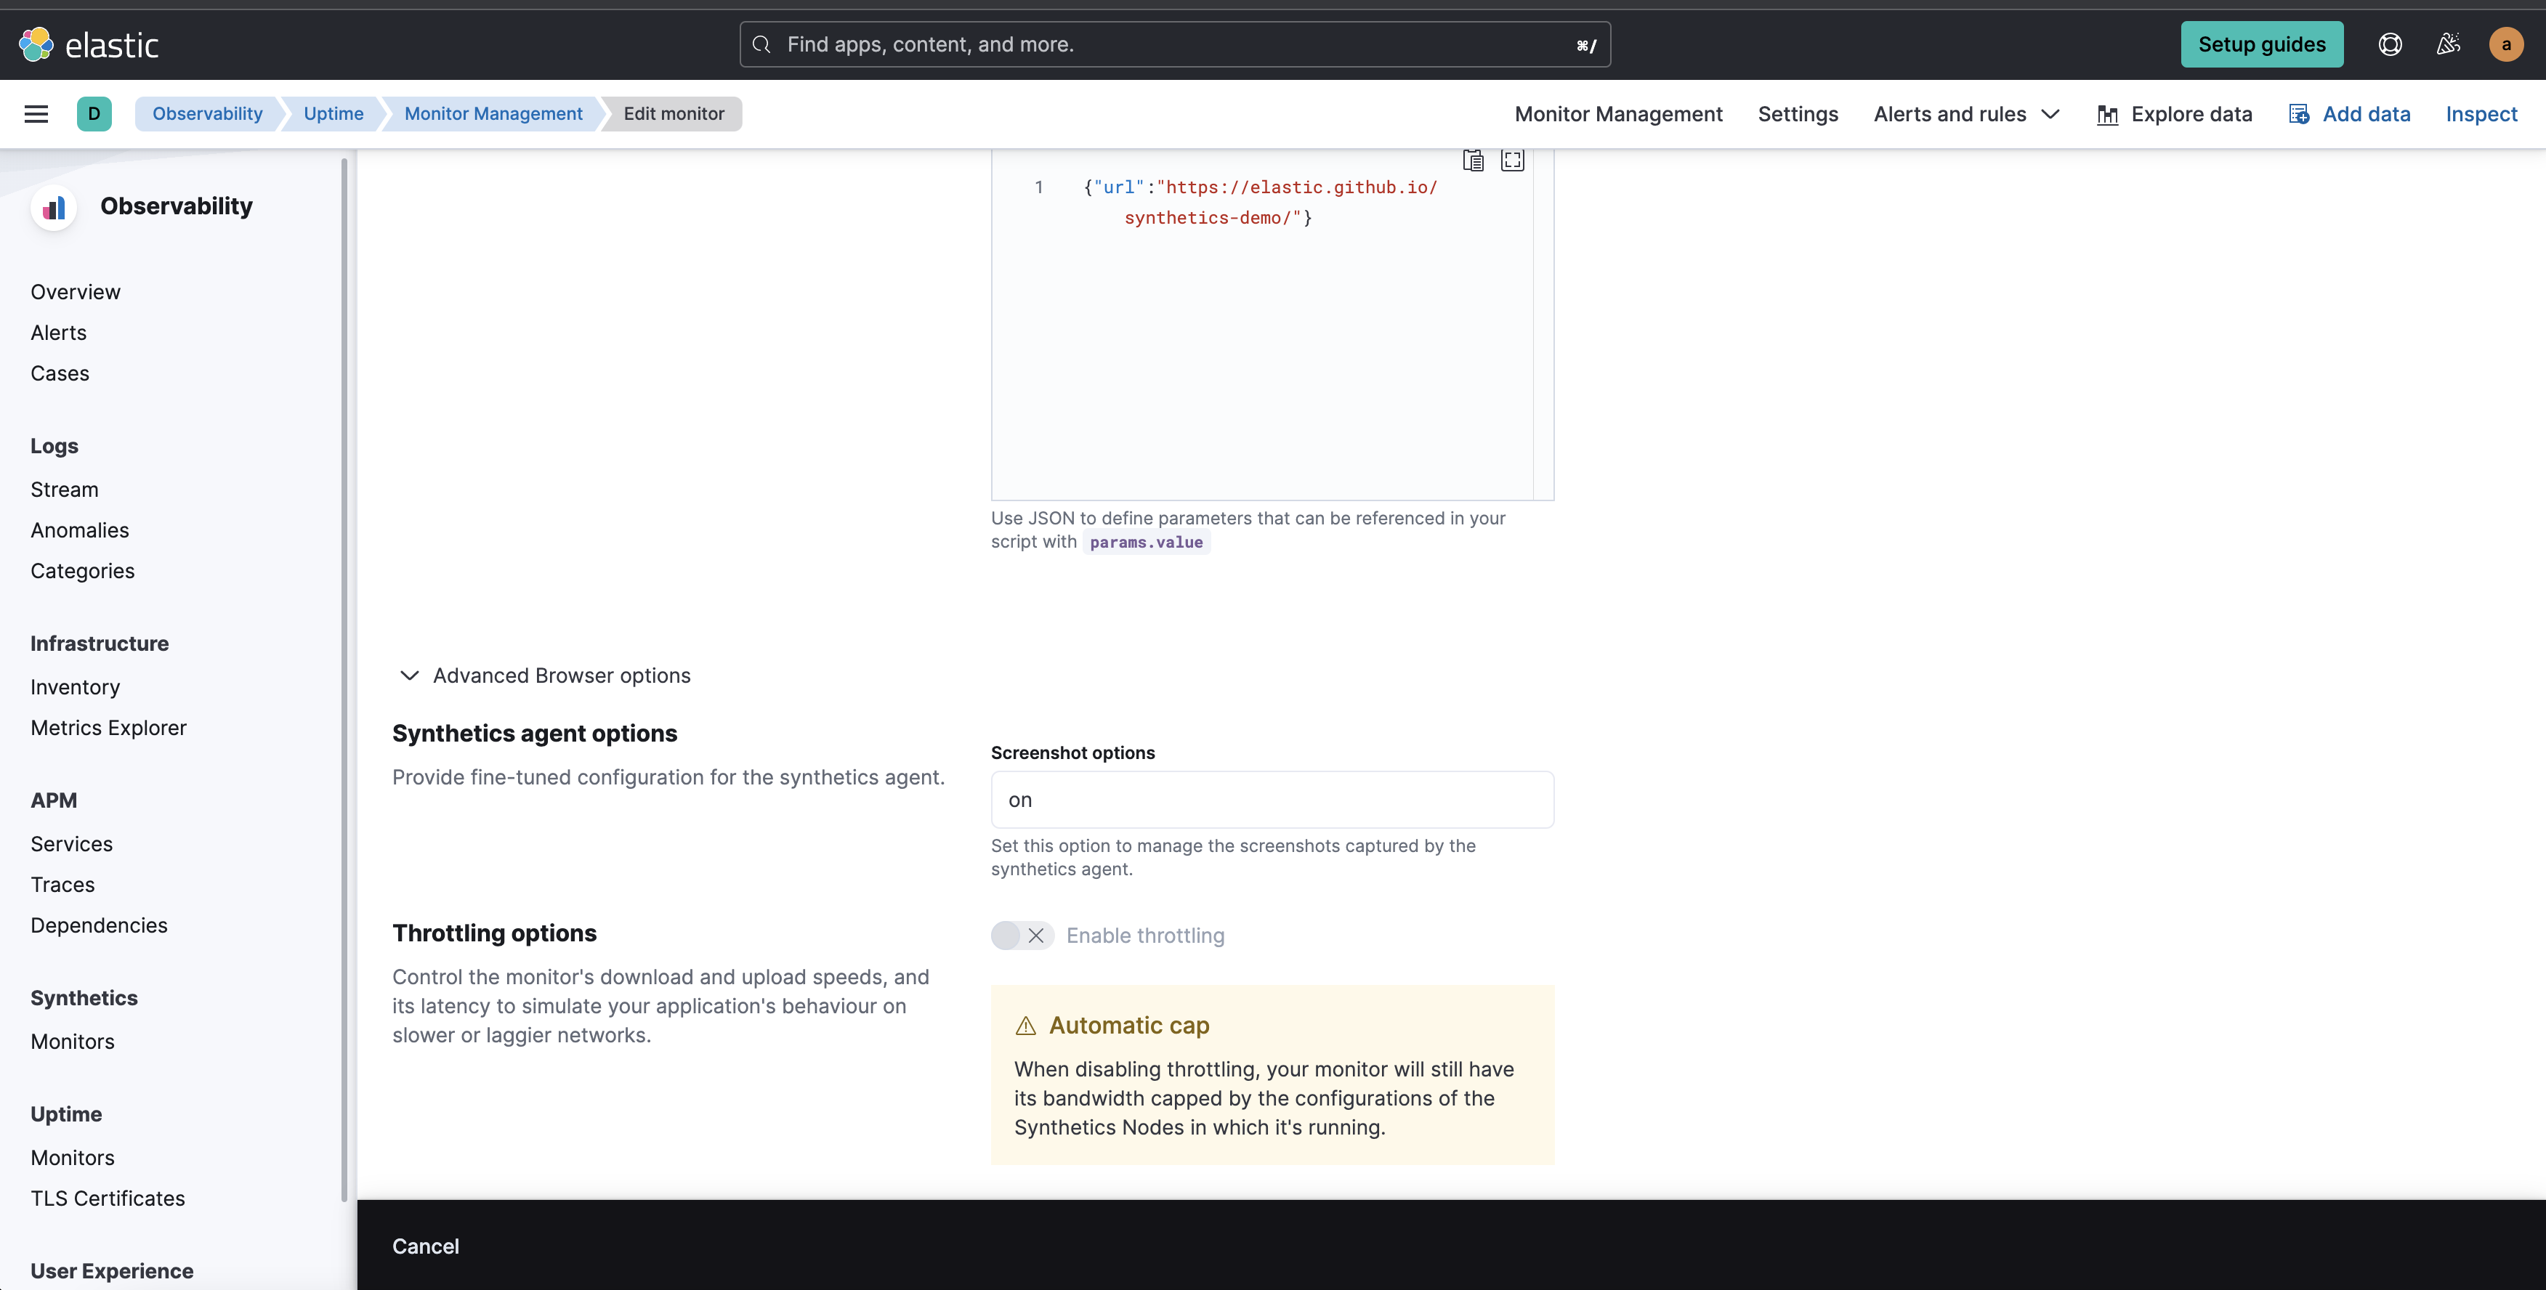Click the Elastic logo icon
This screenshot has height=1290, width=2546.
pyautogui.click(x=36, y=44)
